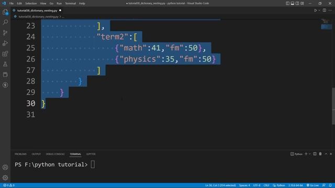The image size is (335, 188).
Task: Click the breadcrumb file name tutorial38_dictionary_nesting.py
Action: point(38,17)
